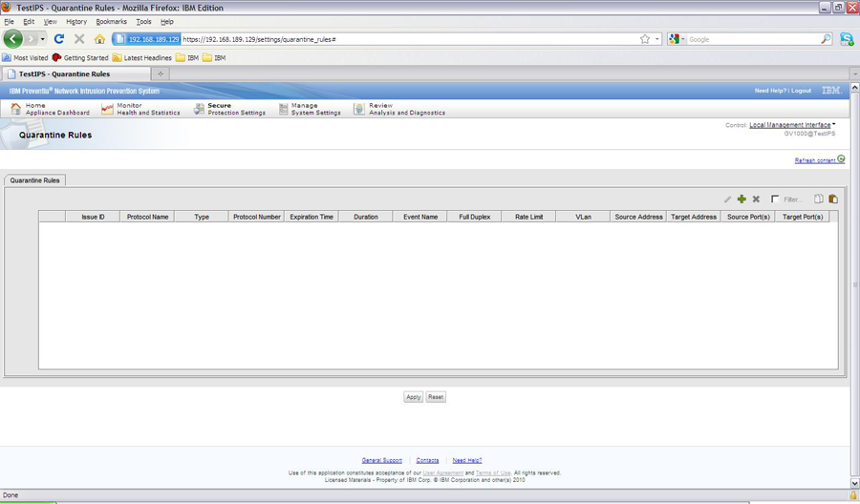The width and height of the screenshot is (860, 504).
Task: Click the gray X Delete rule icon
Action: click(x=756, y=199)
